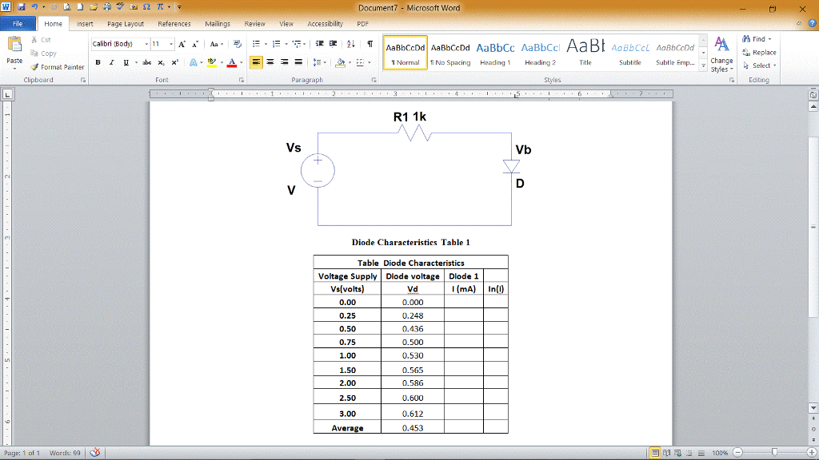Run spelling and grammar check
Screen dimensions: 819x460
point(120,6)
